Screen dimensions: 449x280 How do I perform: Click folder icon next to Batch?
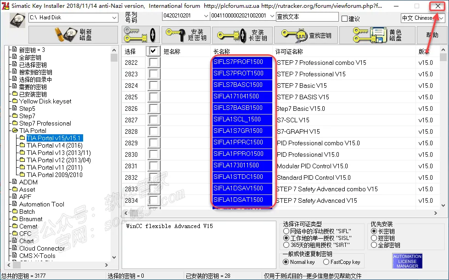click(15, 211)
